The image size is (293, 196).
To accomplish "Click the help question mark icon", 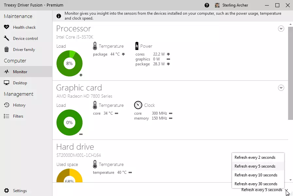I will [x=207, y=5].
